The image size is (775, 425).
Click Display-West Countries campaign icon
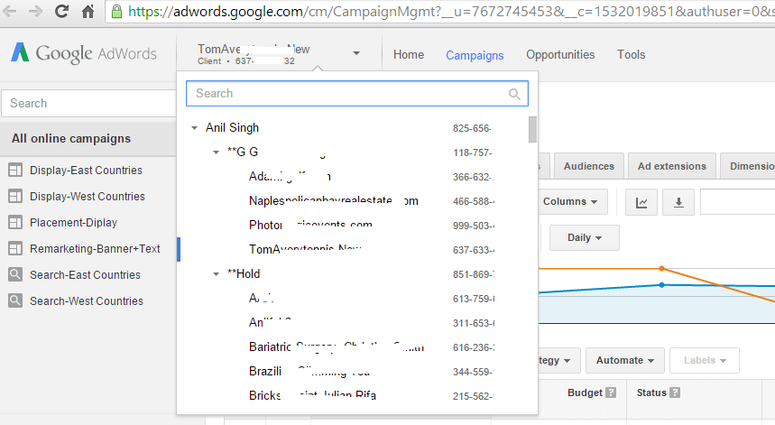[x=15, y=196]
